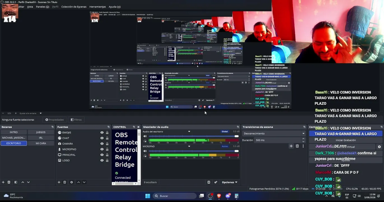Close the CONTROL dock panel
Image resolution: width=384 pixels, height=202 pixels.
click(x=138, y=127)
